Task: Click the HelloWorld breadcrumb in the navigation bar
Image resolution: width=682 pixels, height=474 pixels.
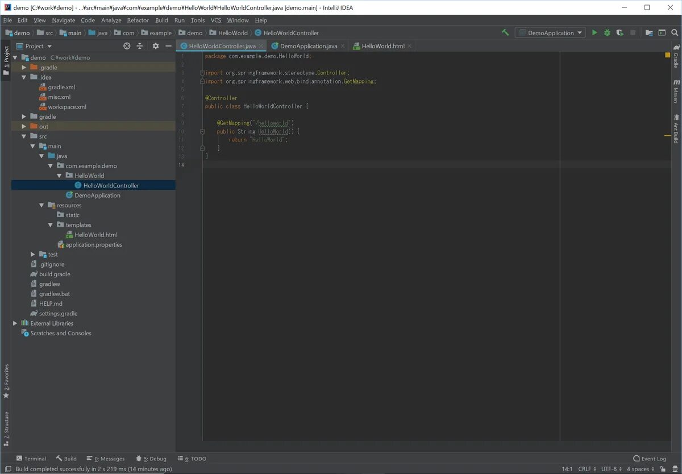Action: pos(228,33)
